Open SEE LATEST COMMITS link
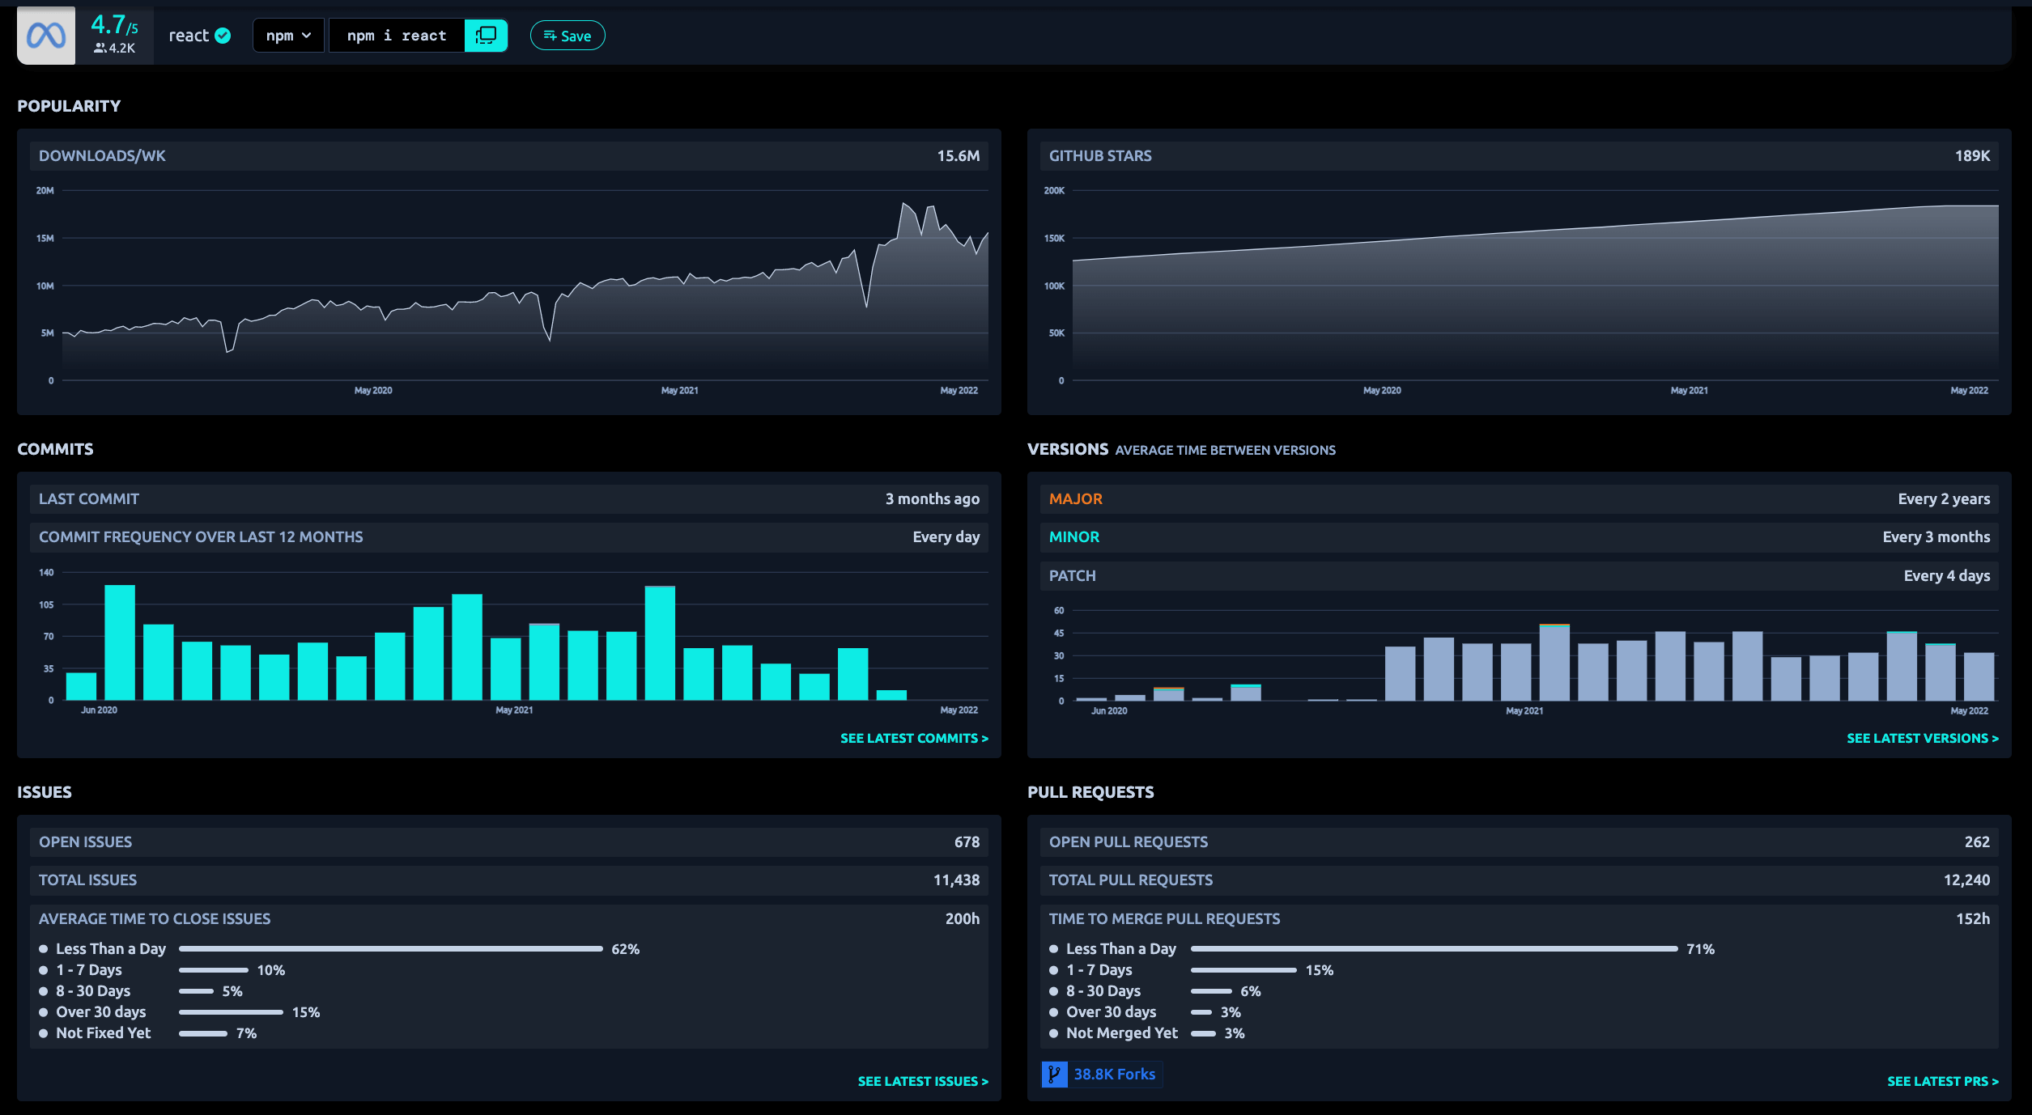2032x1115 pixels. [x=913, y=738]
